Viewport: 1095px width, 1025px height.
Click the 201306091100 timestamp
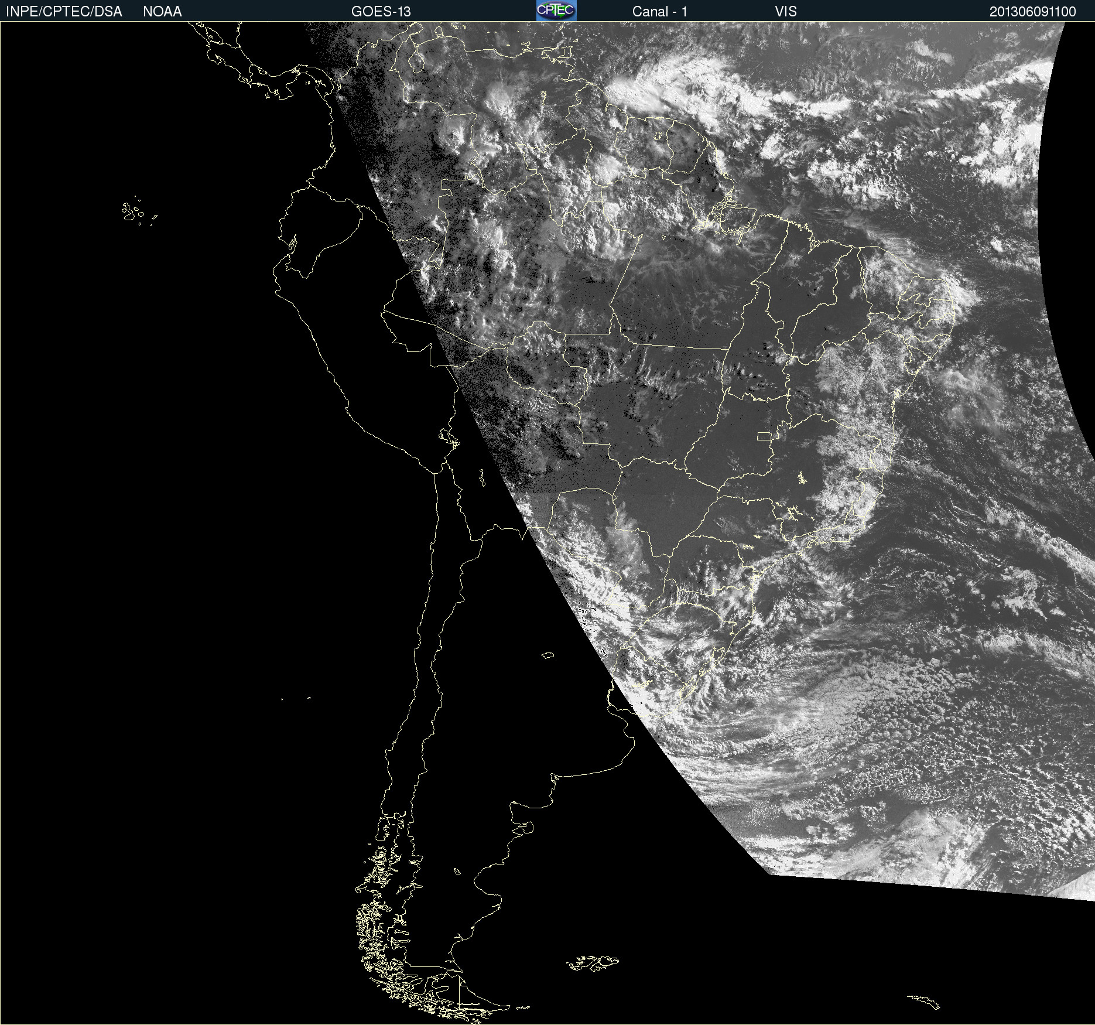point(1033,12)
